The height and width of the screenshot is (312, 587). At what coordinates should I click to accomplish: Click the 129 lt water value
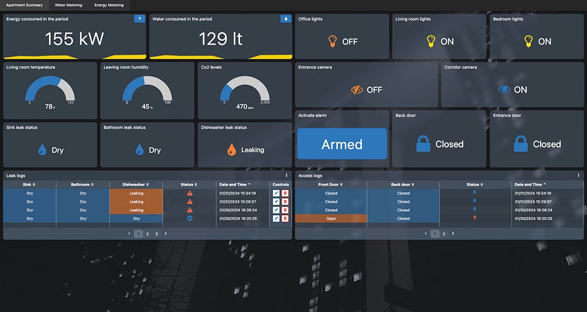pos(221,38)
